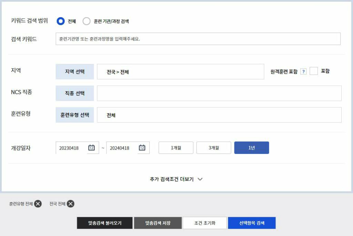
Task: Expand 추가 검색조건 더보기 section
Action: [176, 179]
